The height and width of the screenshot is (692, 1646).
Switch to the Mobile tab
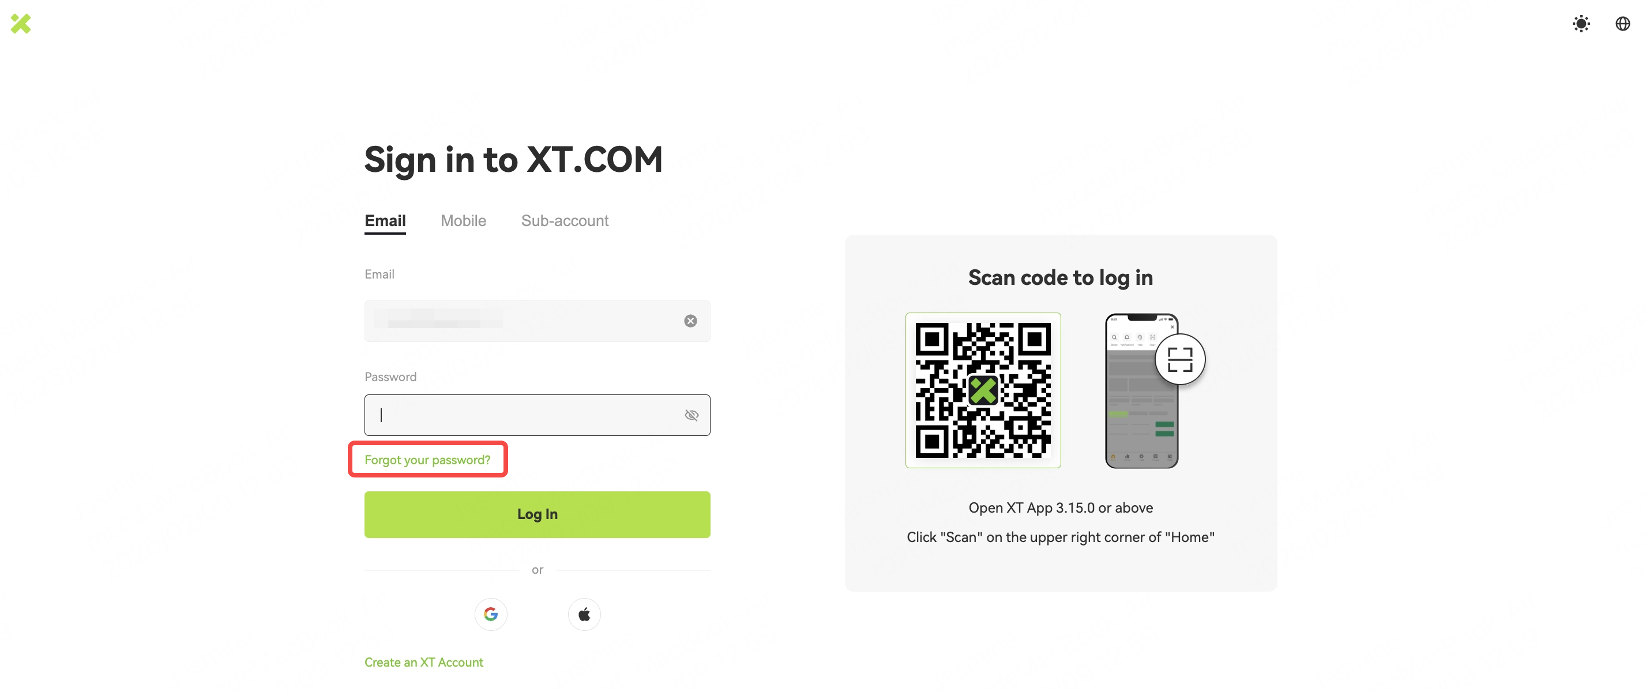click(x=463, y=220)
